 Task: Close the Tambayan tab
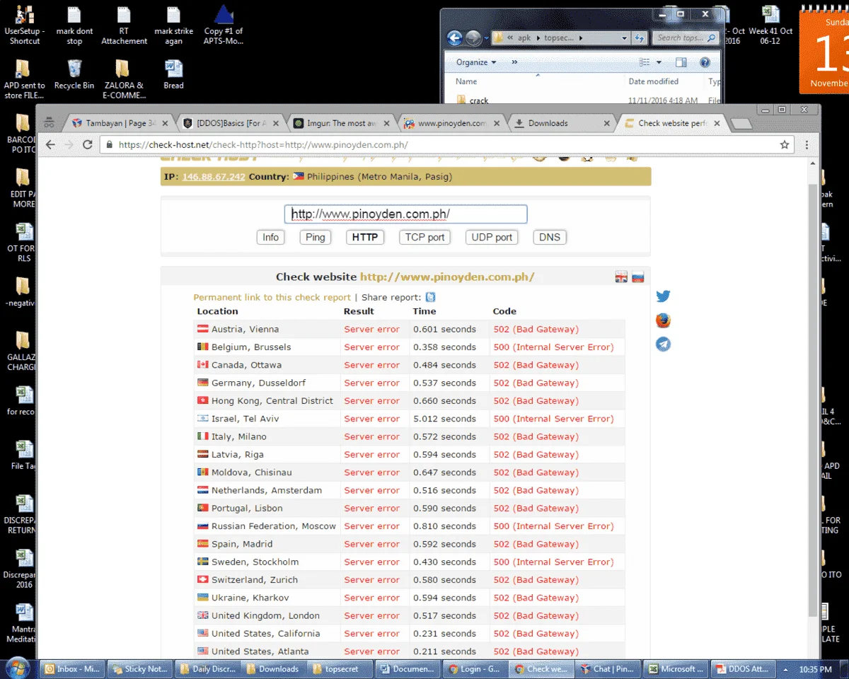pyautogui.click(x=166, y=123)
